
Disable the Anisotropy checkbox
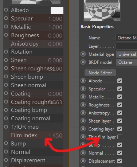[120, 113]
